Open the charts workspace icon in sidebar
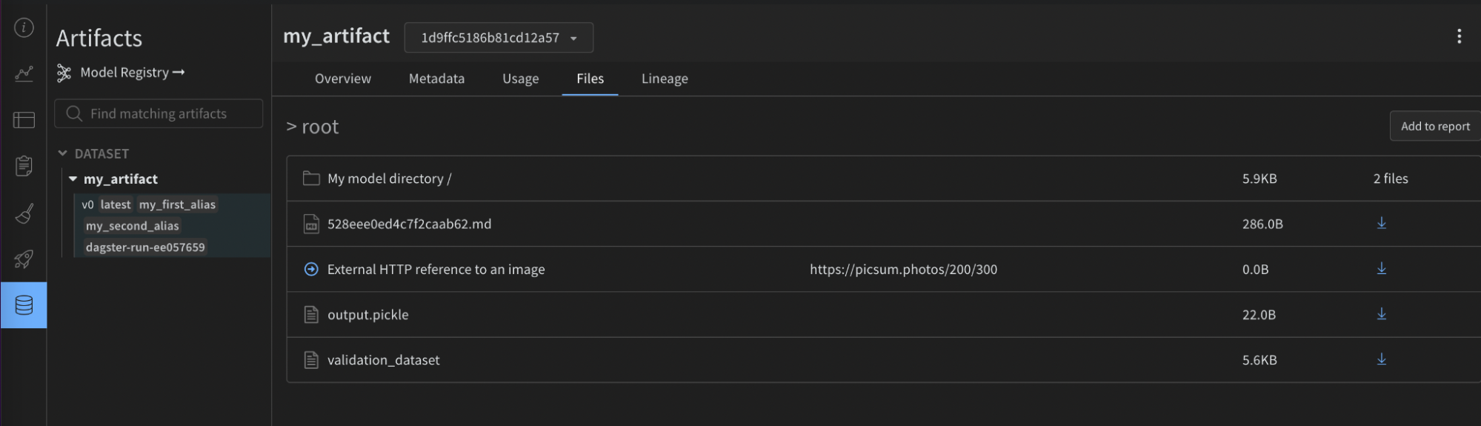The width and height of the screenshot is (1481, 426). (24, 73)
